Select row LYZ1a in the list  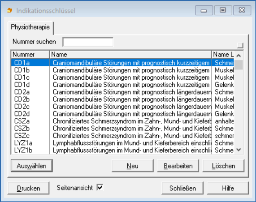pyautogui.click(x=122, y=143)
